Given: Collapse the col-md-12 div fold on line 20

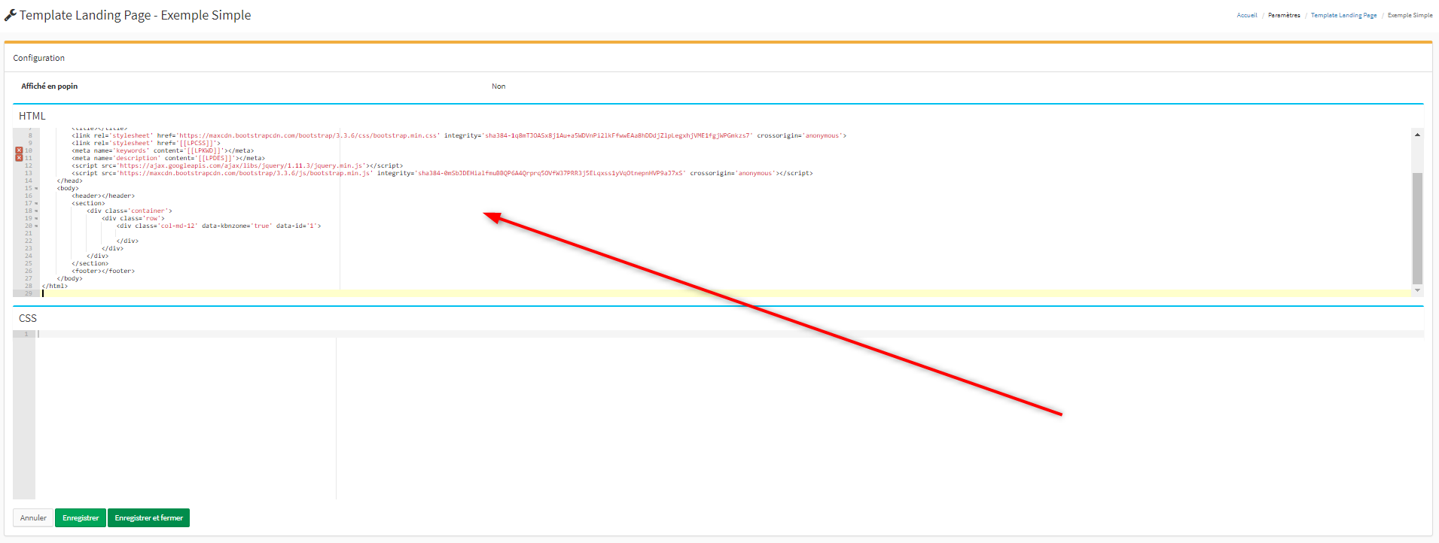Looking at the screenshot, I should pyautogui.click(x=36, y=226).
